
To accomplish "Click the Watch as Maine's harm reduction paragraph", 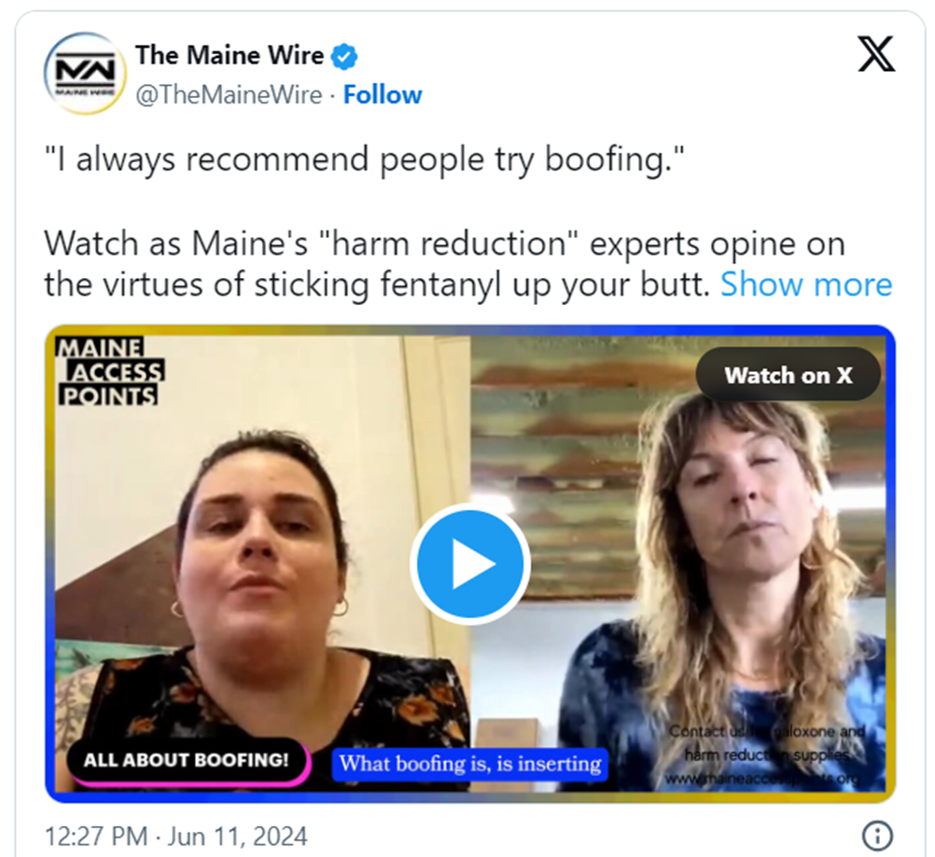I will [468, 264].
